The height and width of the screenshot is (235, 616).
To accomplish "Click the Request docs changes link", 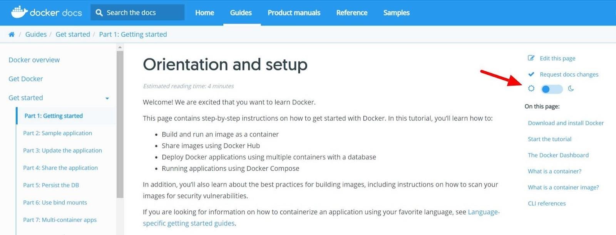I will (x=569, y=74).
